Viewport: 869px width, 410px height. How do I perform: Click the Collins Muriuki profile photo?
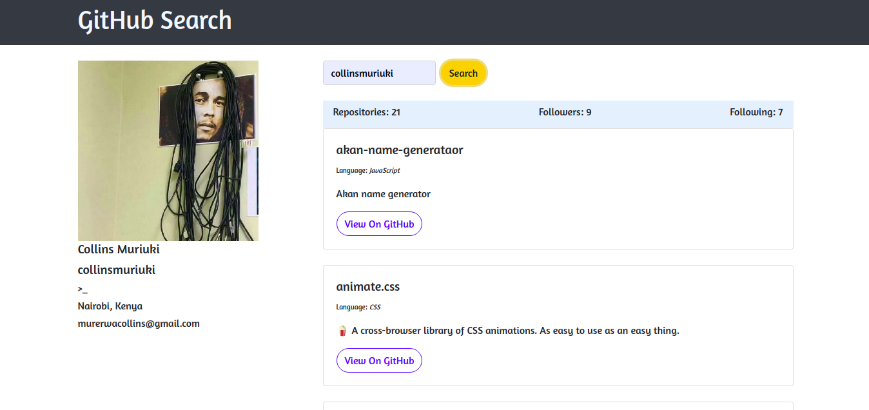coord(168,151)
